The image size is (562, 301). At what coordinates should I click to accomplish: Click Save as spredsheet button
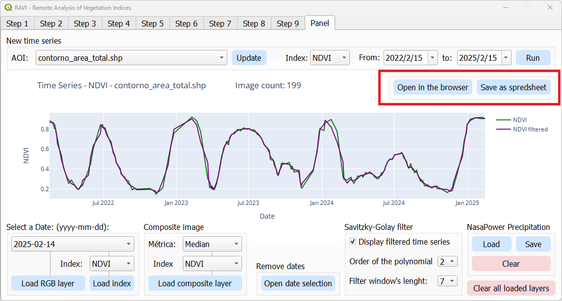click(x=513, y=87)
